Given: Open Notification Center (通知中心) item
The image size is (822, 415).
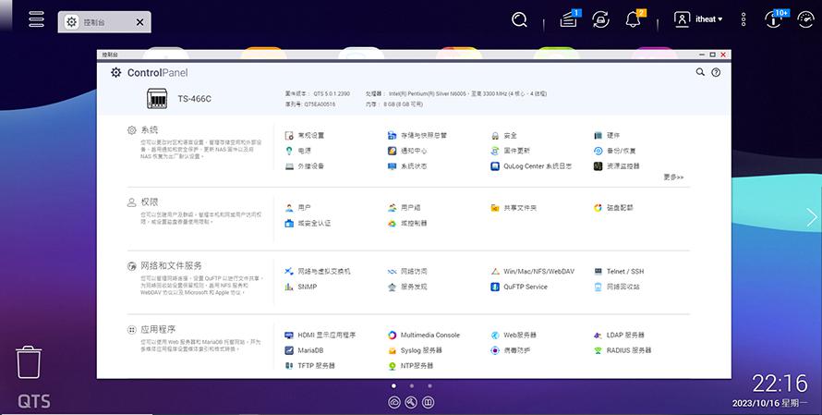Looking at the screenshot, I should [x=407, y=151].
